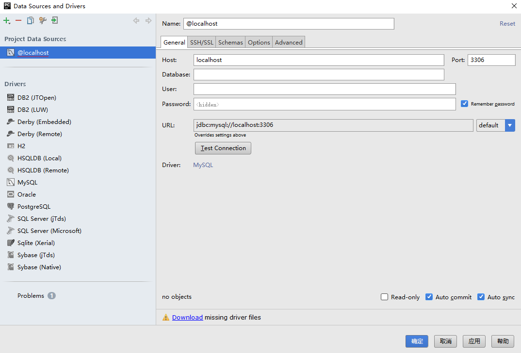Click the Reset link

coord(507,24)
